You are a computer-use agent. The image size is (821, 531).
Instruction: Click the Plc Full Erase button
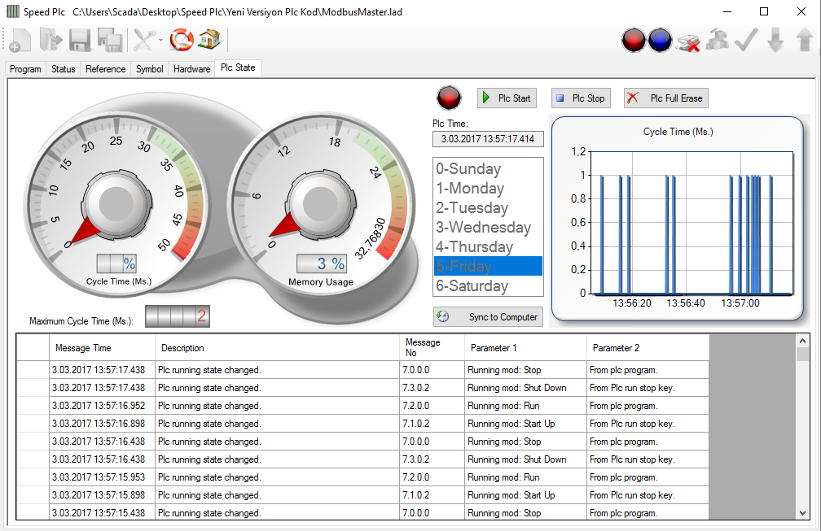tap(666, 98)
